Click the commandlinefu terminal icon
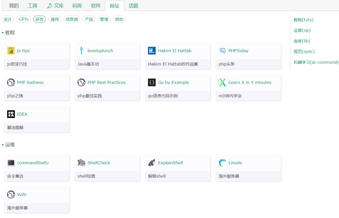Screen dimensions: 339x218 11,163
